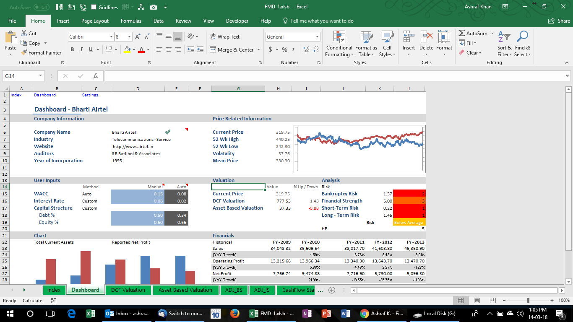Image resolution: width=573 pixels, height=322 pixels.
Task: Click the Dashboard hyperlink in row 1
Action: [x=45, y=95]
